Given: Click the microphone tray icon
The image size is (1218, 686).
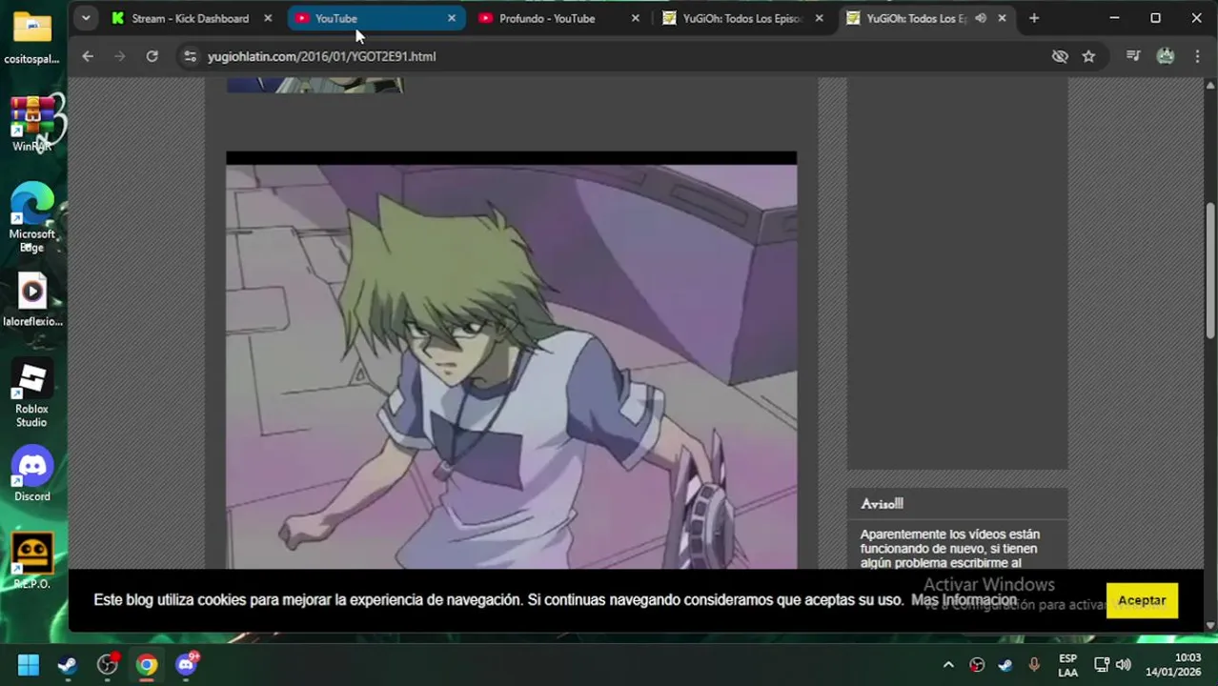Looking at the screenshot, I should coord(1034,665).
